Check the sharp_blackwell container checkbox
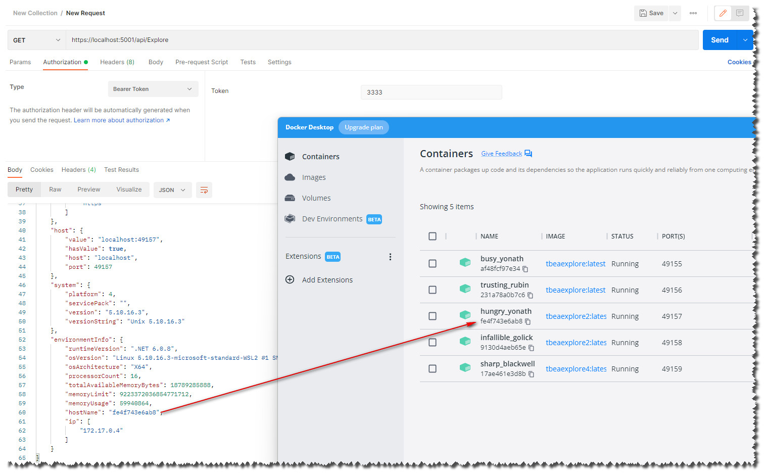765x474 pixels. pyautogui.click(x=433, y=369)
